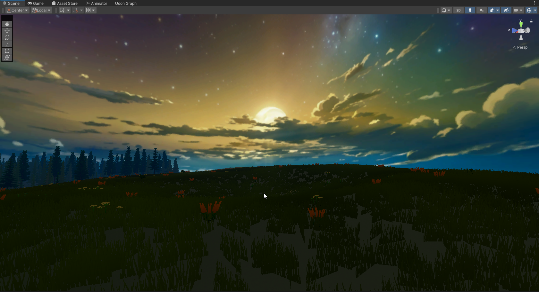The image size is (539, 292).
Task: Select the Move tool
Action: [x=7, y=31]
